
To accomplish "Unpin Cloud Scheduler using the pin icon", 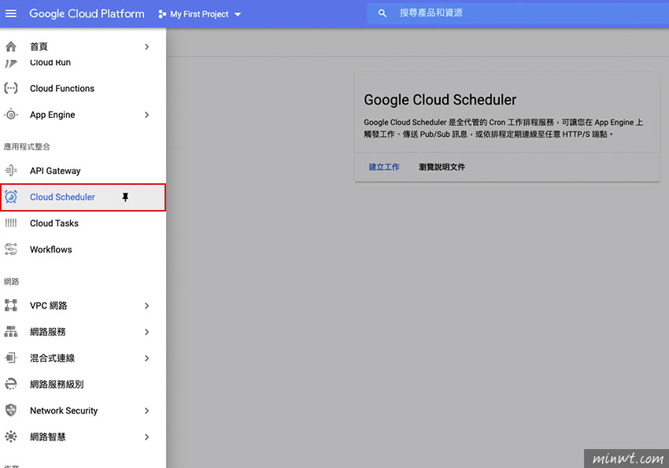I will coord(125,197).
